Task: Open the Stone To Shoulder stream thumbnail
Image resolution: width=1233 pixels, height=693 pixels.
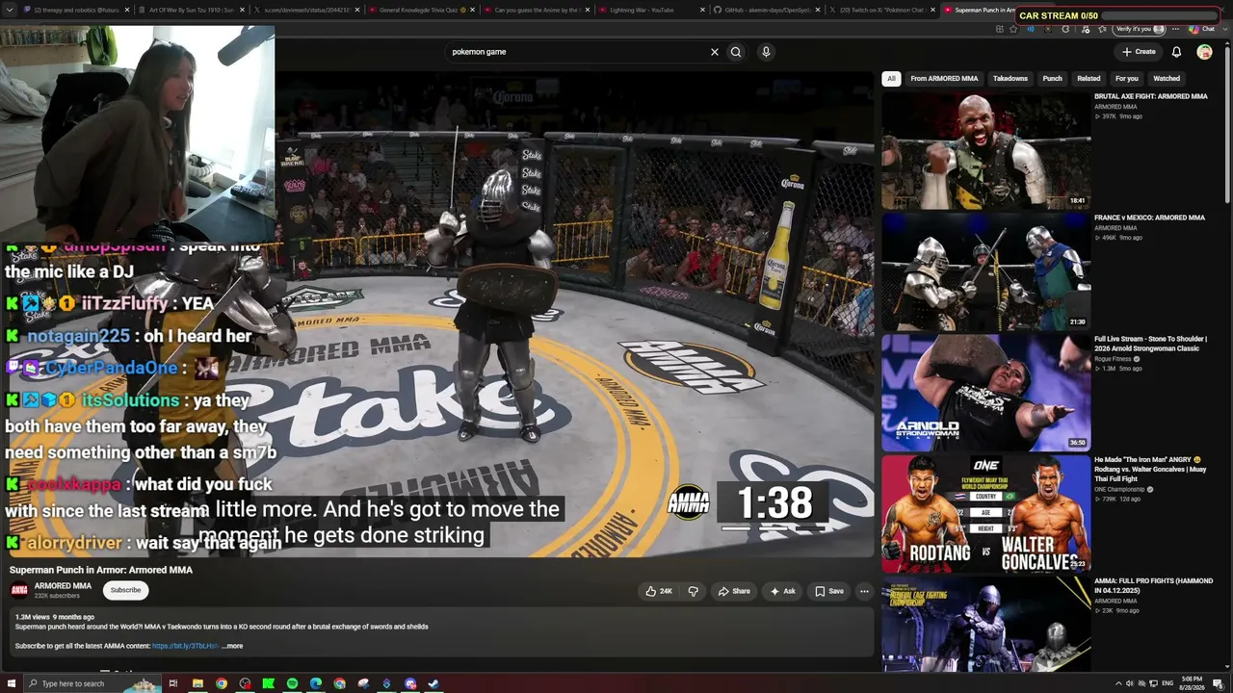Action: (986, 393)
